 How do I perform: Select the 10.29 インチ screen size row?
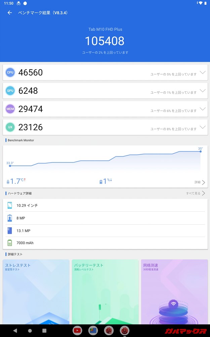tap(105, 205)
